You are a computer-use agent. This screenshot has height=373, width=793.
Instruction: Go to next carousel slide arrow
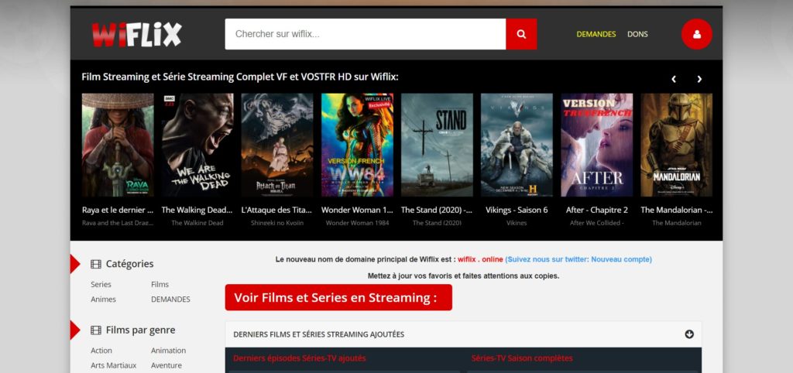point(699,79)
